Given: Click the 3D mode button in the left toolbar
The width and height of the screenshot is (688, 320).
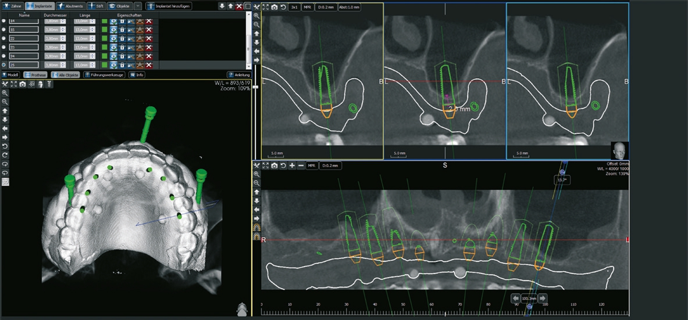Looking at the screenshot, I should click(5, 182).
